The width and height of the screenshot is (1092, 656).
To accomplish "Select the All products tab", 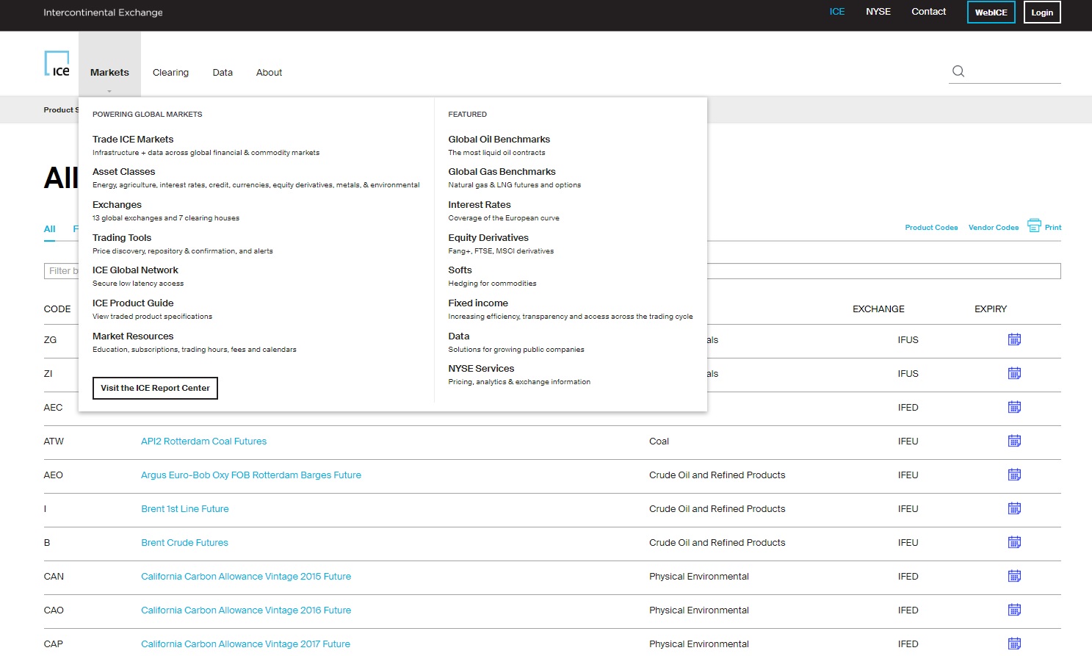I will (49, 229).
